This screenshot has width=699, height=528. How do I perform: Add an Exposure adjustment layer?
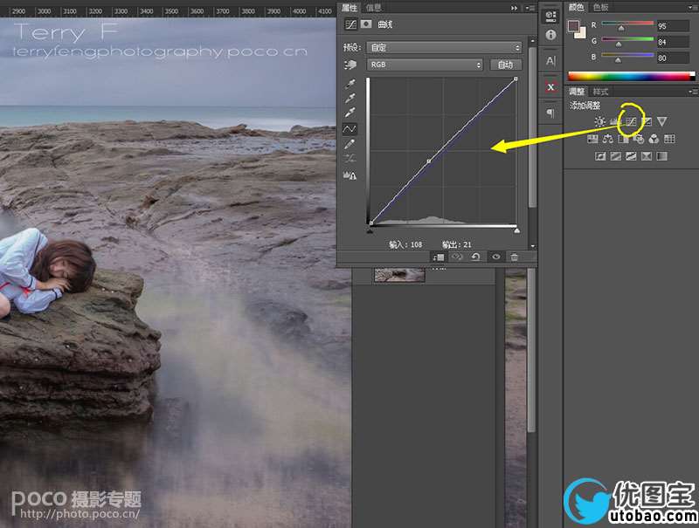[x=647, y=121]
